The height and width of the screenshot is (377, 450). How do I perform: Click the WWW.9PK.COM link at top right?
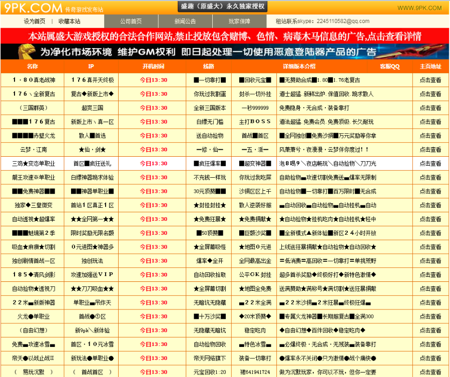419,8
